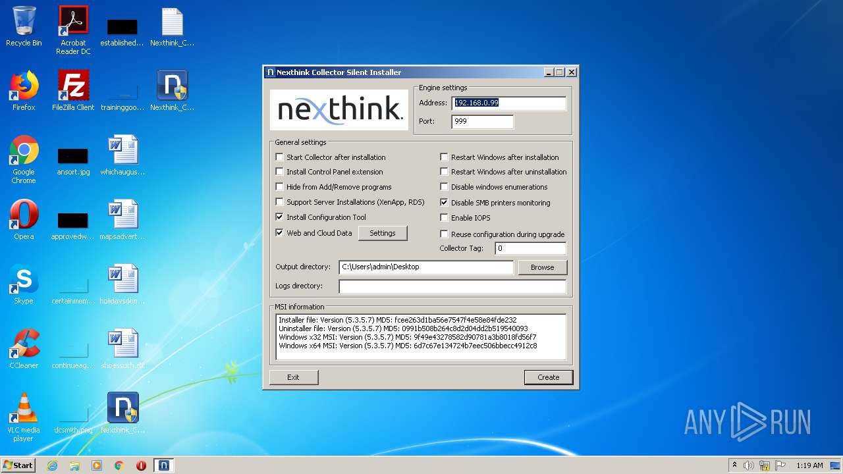The height and width of the screenshot is (474, 843).
Task: Open Skype desktop shortcut
Action: 24,284
